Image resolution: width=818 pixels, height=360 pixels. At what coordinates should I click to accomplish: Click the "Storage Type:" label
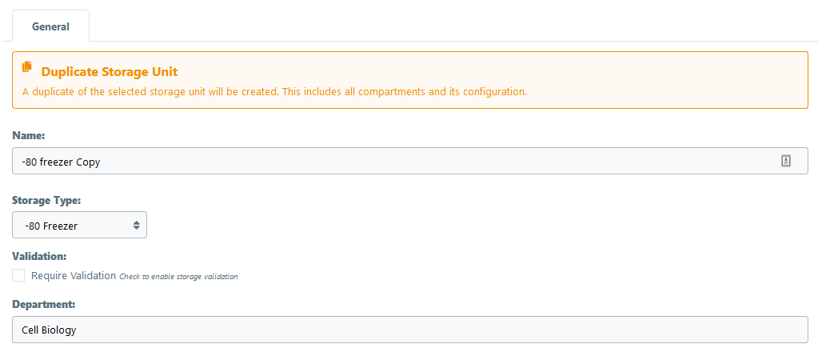(x=46, y=200)
